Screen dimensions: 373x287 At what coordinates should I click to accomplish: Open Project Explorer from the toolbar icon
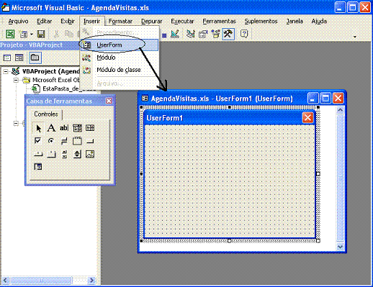(191, 34)
